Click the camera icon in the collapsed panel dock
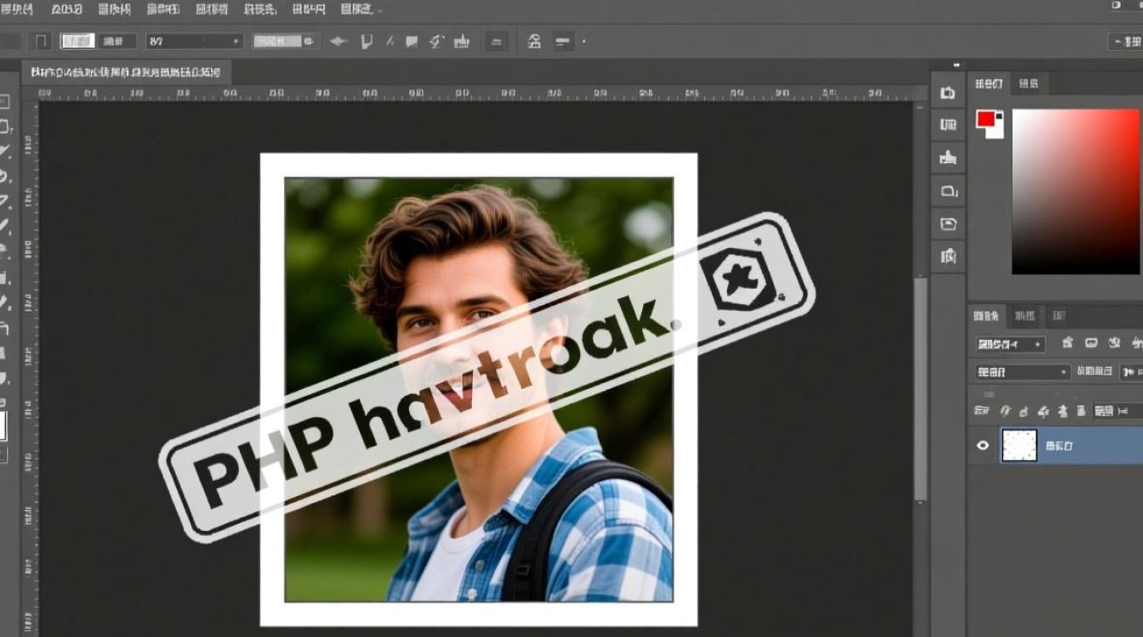This screenshot has width=1143, height=637. click(948, 93)
